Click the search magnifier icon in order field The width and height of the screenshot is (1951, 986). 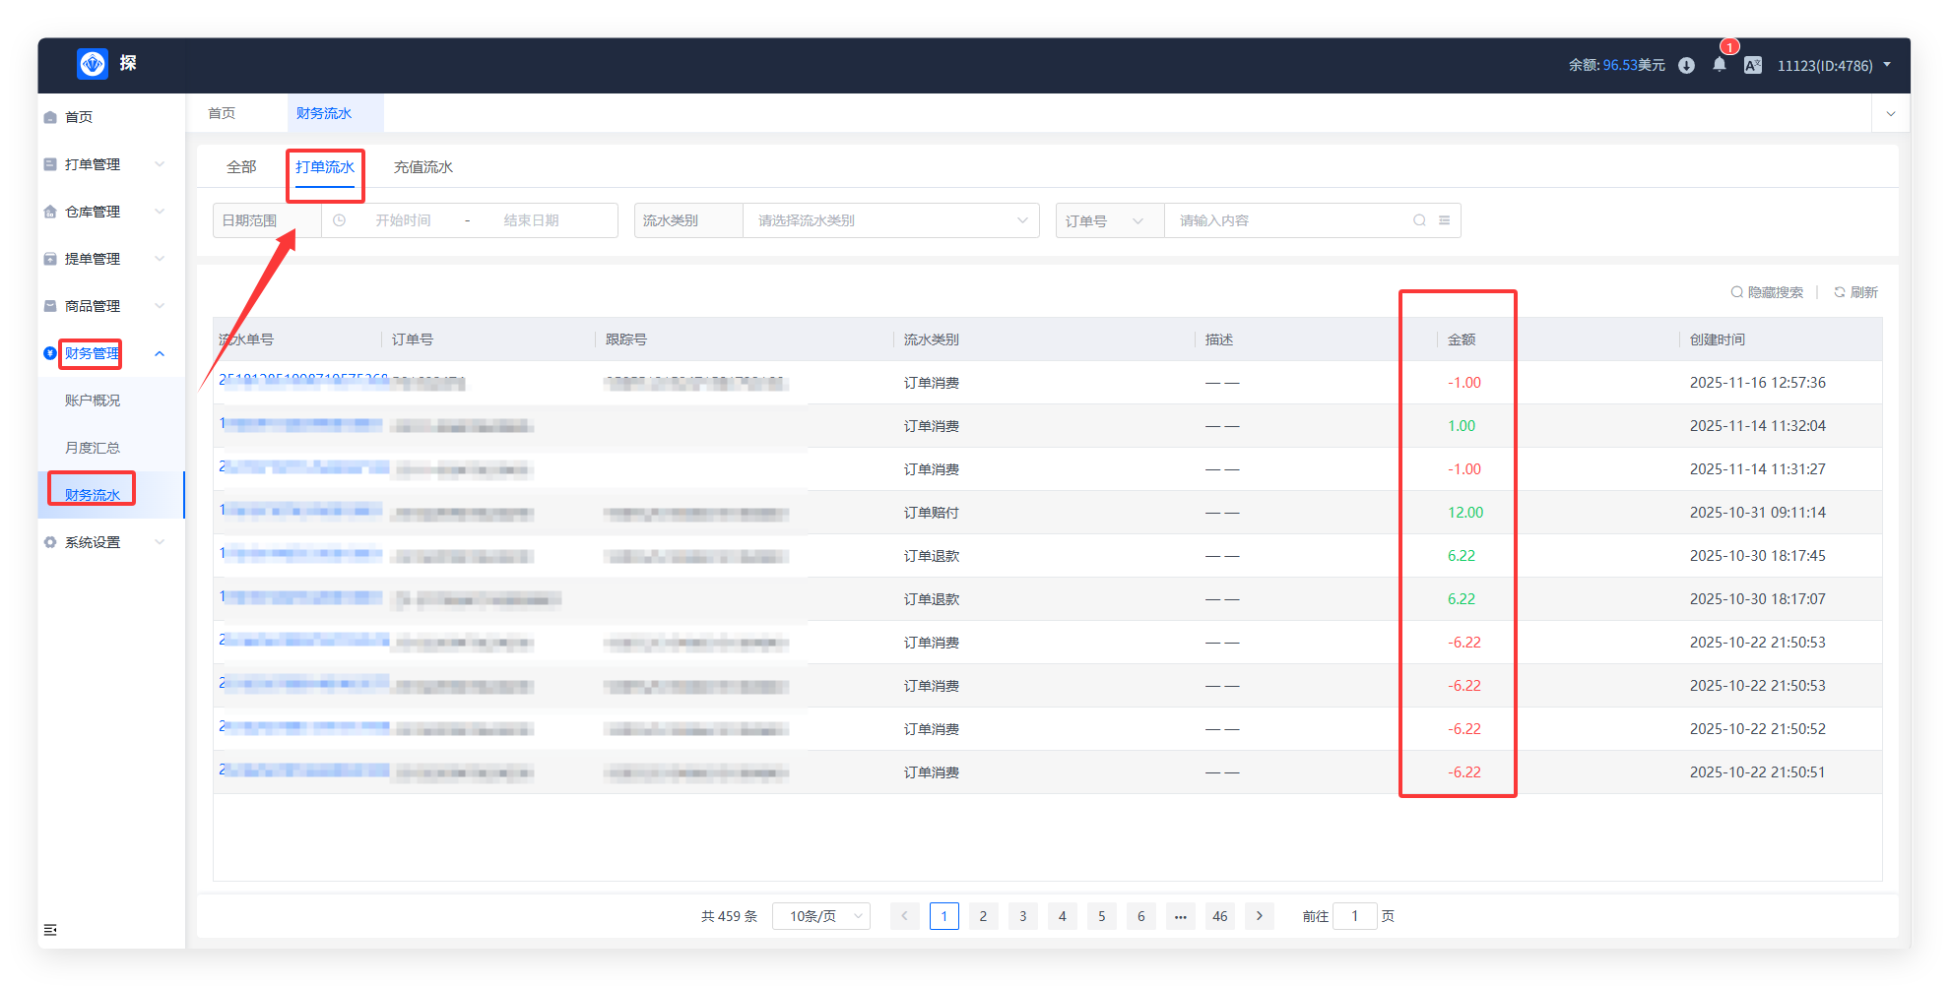[1419, 220]
